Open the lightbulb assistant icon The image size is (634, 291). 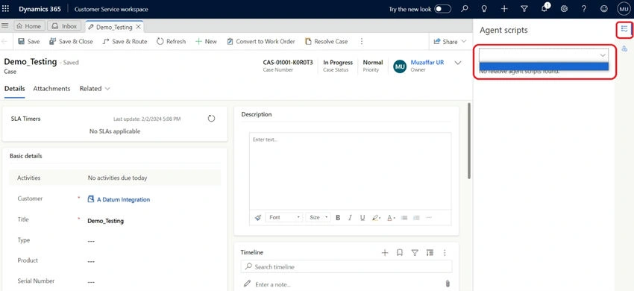484,9
